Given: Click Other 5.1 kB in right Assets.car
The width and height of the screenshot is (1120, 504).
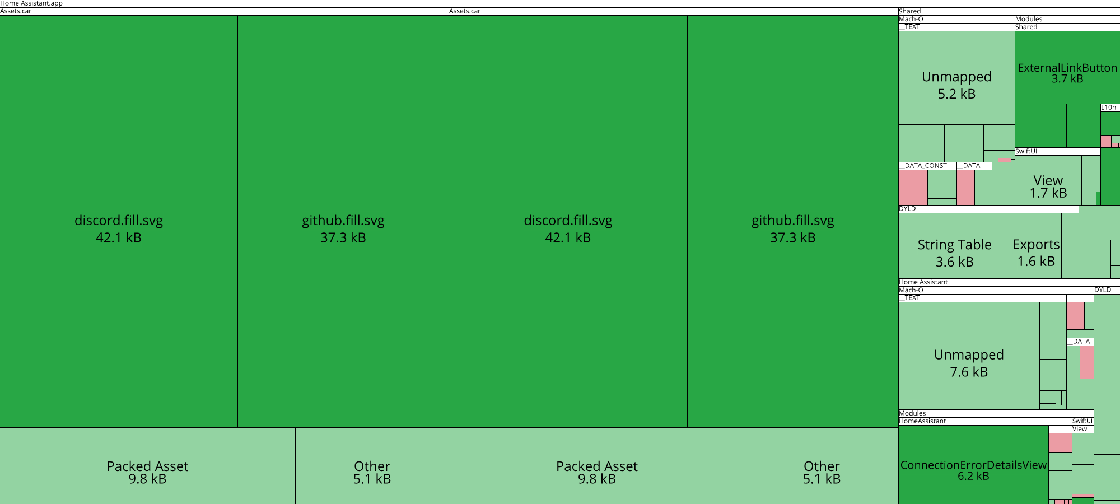Looking at the screenshot, I should tap(822, 466).
